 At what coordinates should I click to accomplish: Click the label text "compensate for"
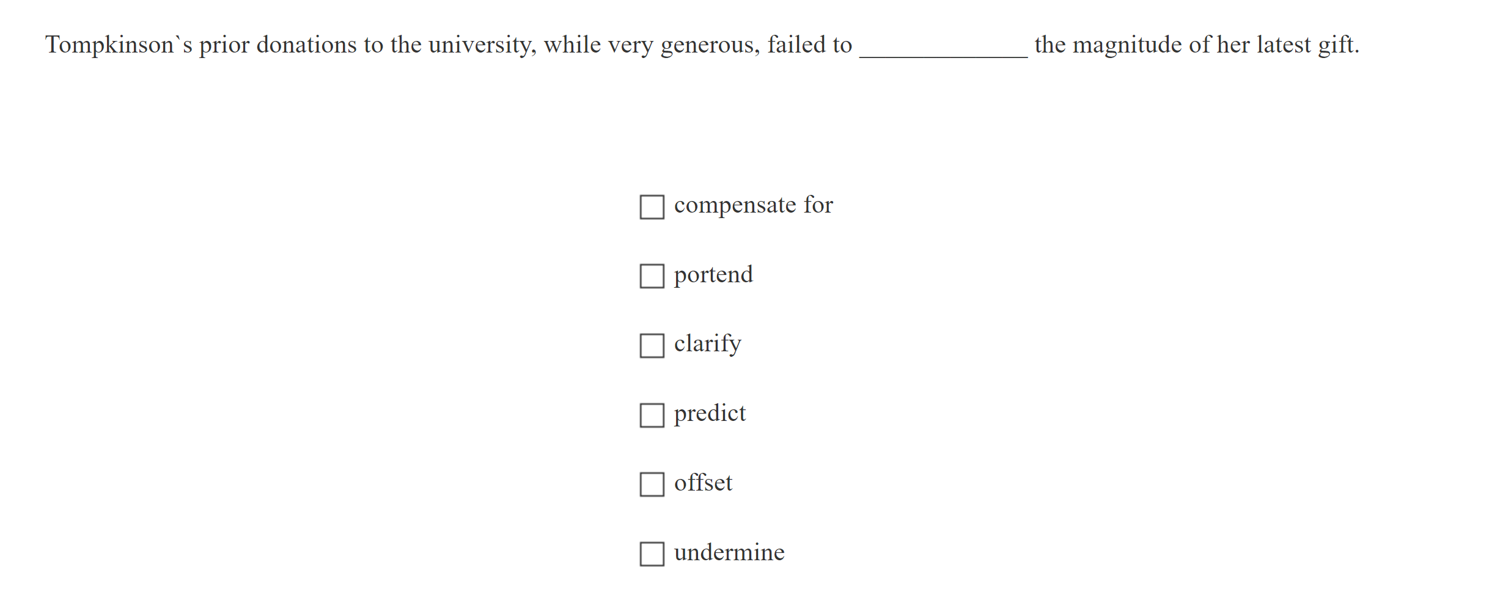[753, 205]
